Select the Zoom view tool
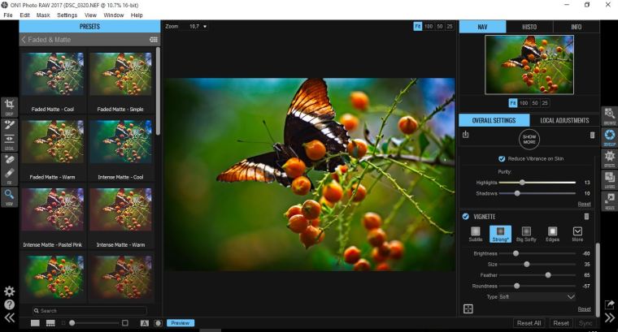 pos(9,196)
